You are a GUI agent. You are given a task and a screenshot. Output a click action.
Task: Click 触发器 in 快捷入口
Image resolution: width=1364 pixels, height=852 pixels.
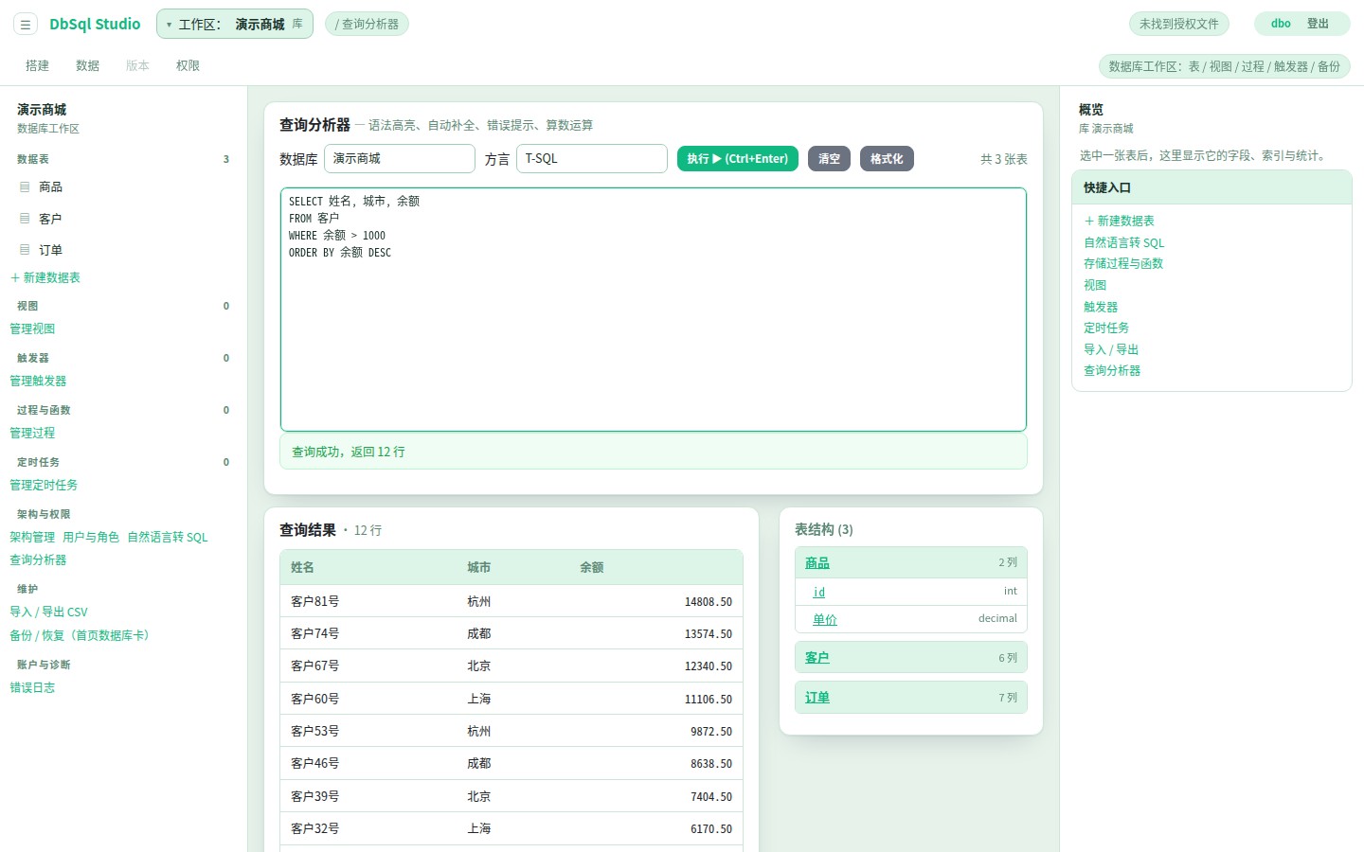click(1101, 307)
